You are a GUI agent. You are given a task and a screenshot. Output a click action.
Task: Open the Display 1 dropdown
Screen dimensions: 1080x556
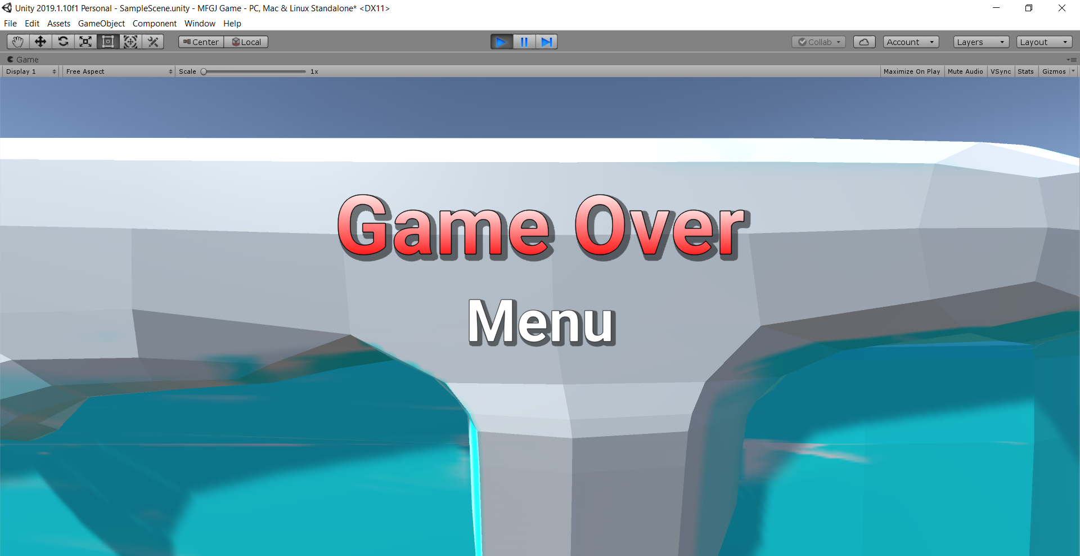pos(31,71)
